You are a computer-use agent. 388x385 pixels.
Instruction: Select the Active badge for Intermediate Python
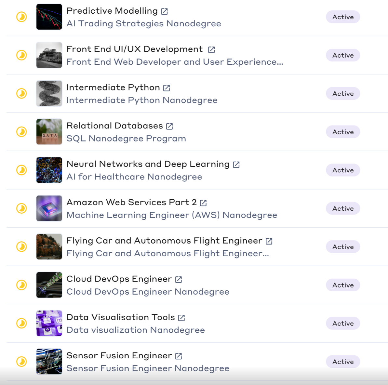pos(343,94)
